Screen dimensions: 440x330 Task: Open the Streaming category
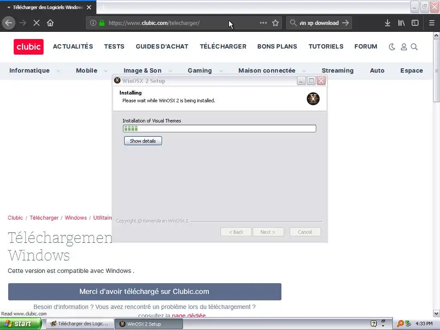[x=338, y=71]
